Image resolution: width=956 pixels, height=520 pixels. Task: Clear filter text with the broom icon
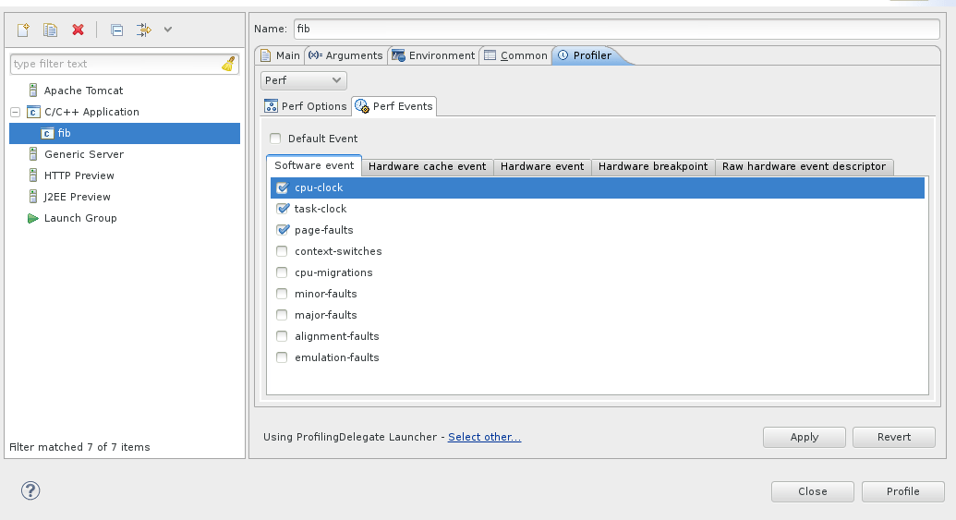pyautogui.click(x=229, y=64)
